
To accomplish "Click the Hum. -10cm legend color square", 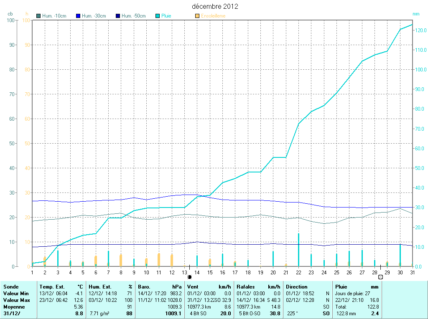I will pos(38,16).
